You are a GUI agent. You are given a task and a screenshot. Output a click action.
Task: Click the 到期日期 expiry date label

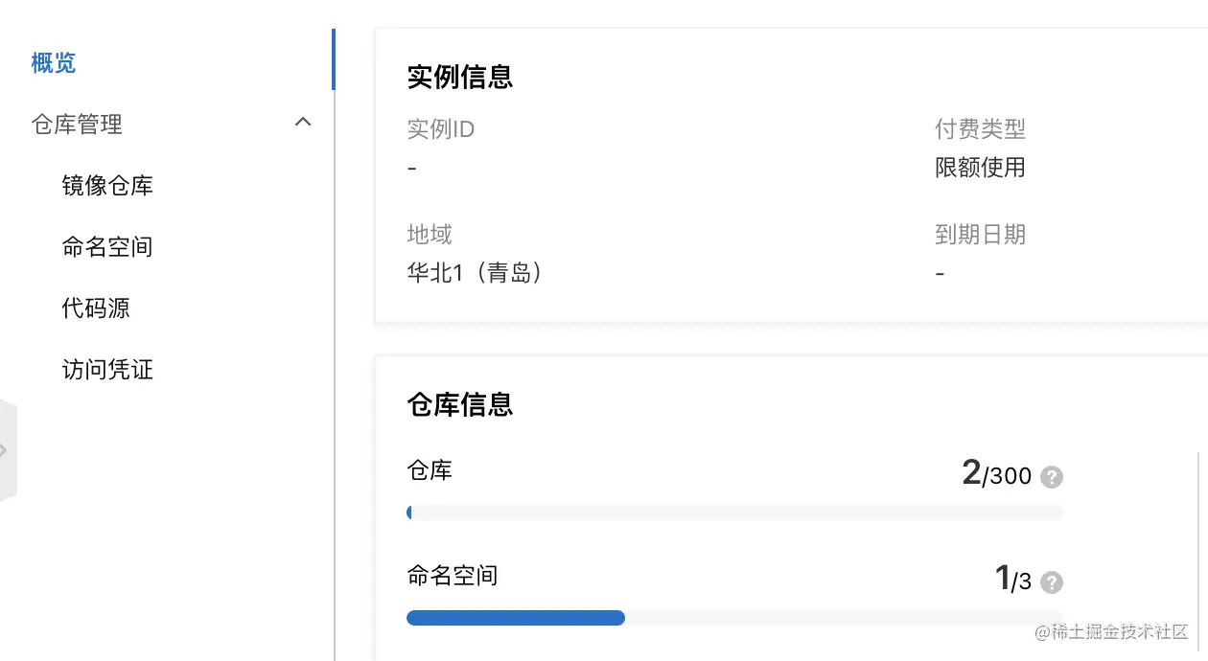click(980, 234)
